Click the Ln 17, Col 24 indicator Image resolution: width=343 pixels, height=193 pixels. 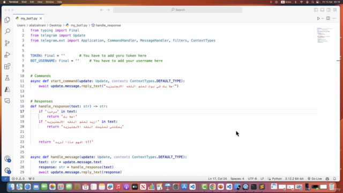click(218, 179)
